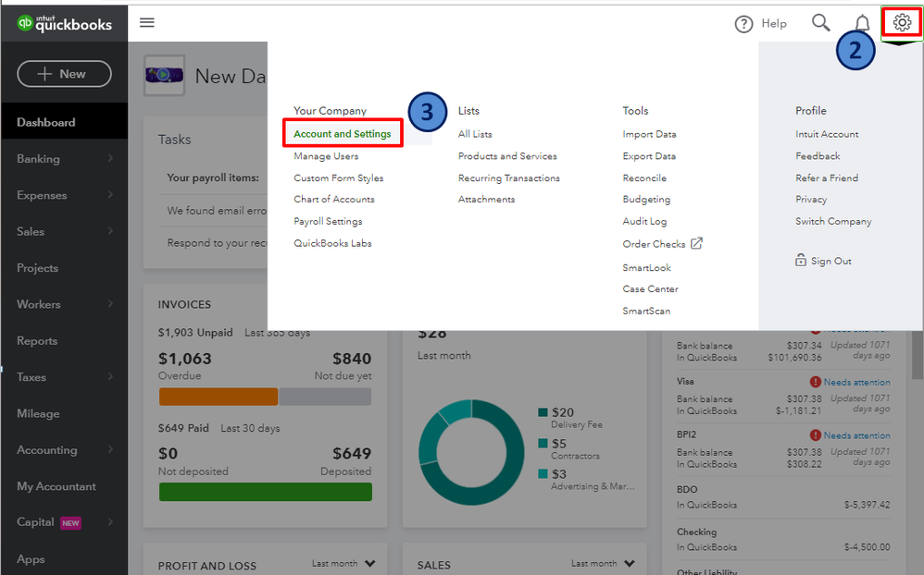Open Chart of Accounts menu item
The width and height of the screenshot is (924, 575).
tap(334, 200)
